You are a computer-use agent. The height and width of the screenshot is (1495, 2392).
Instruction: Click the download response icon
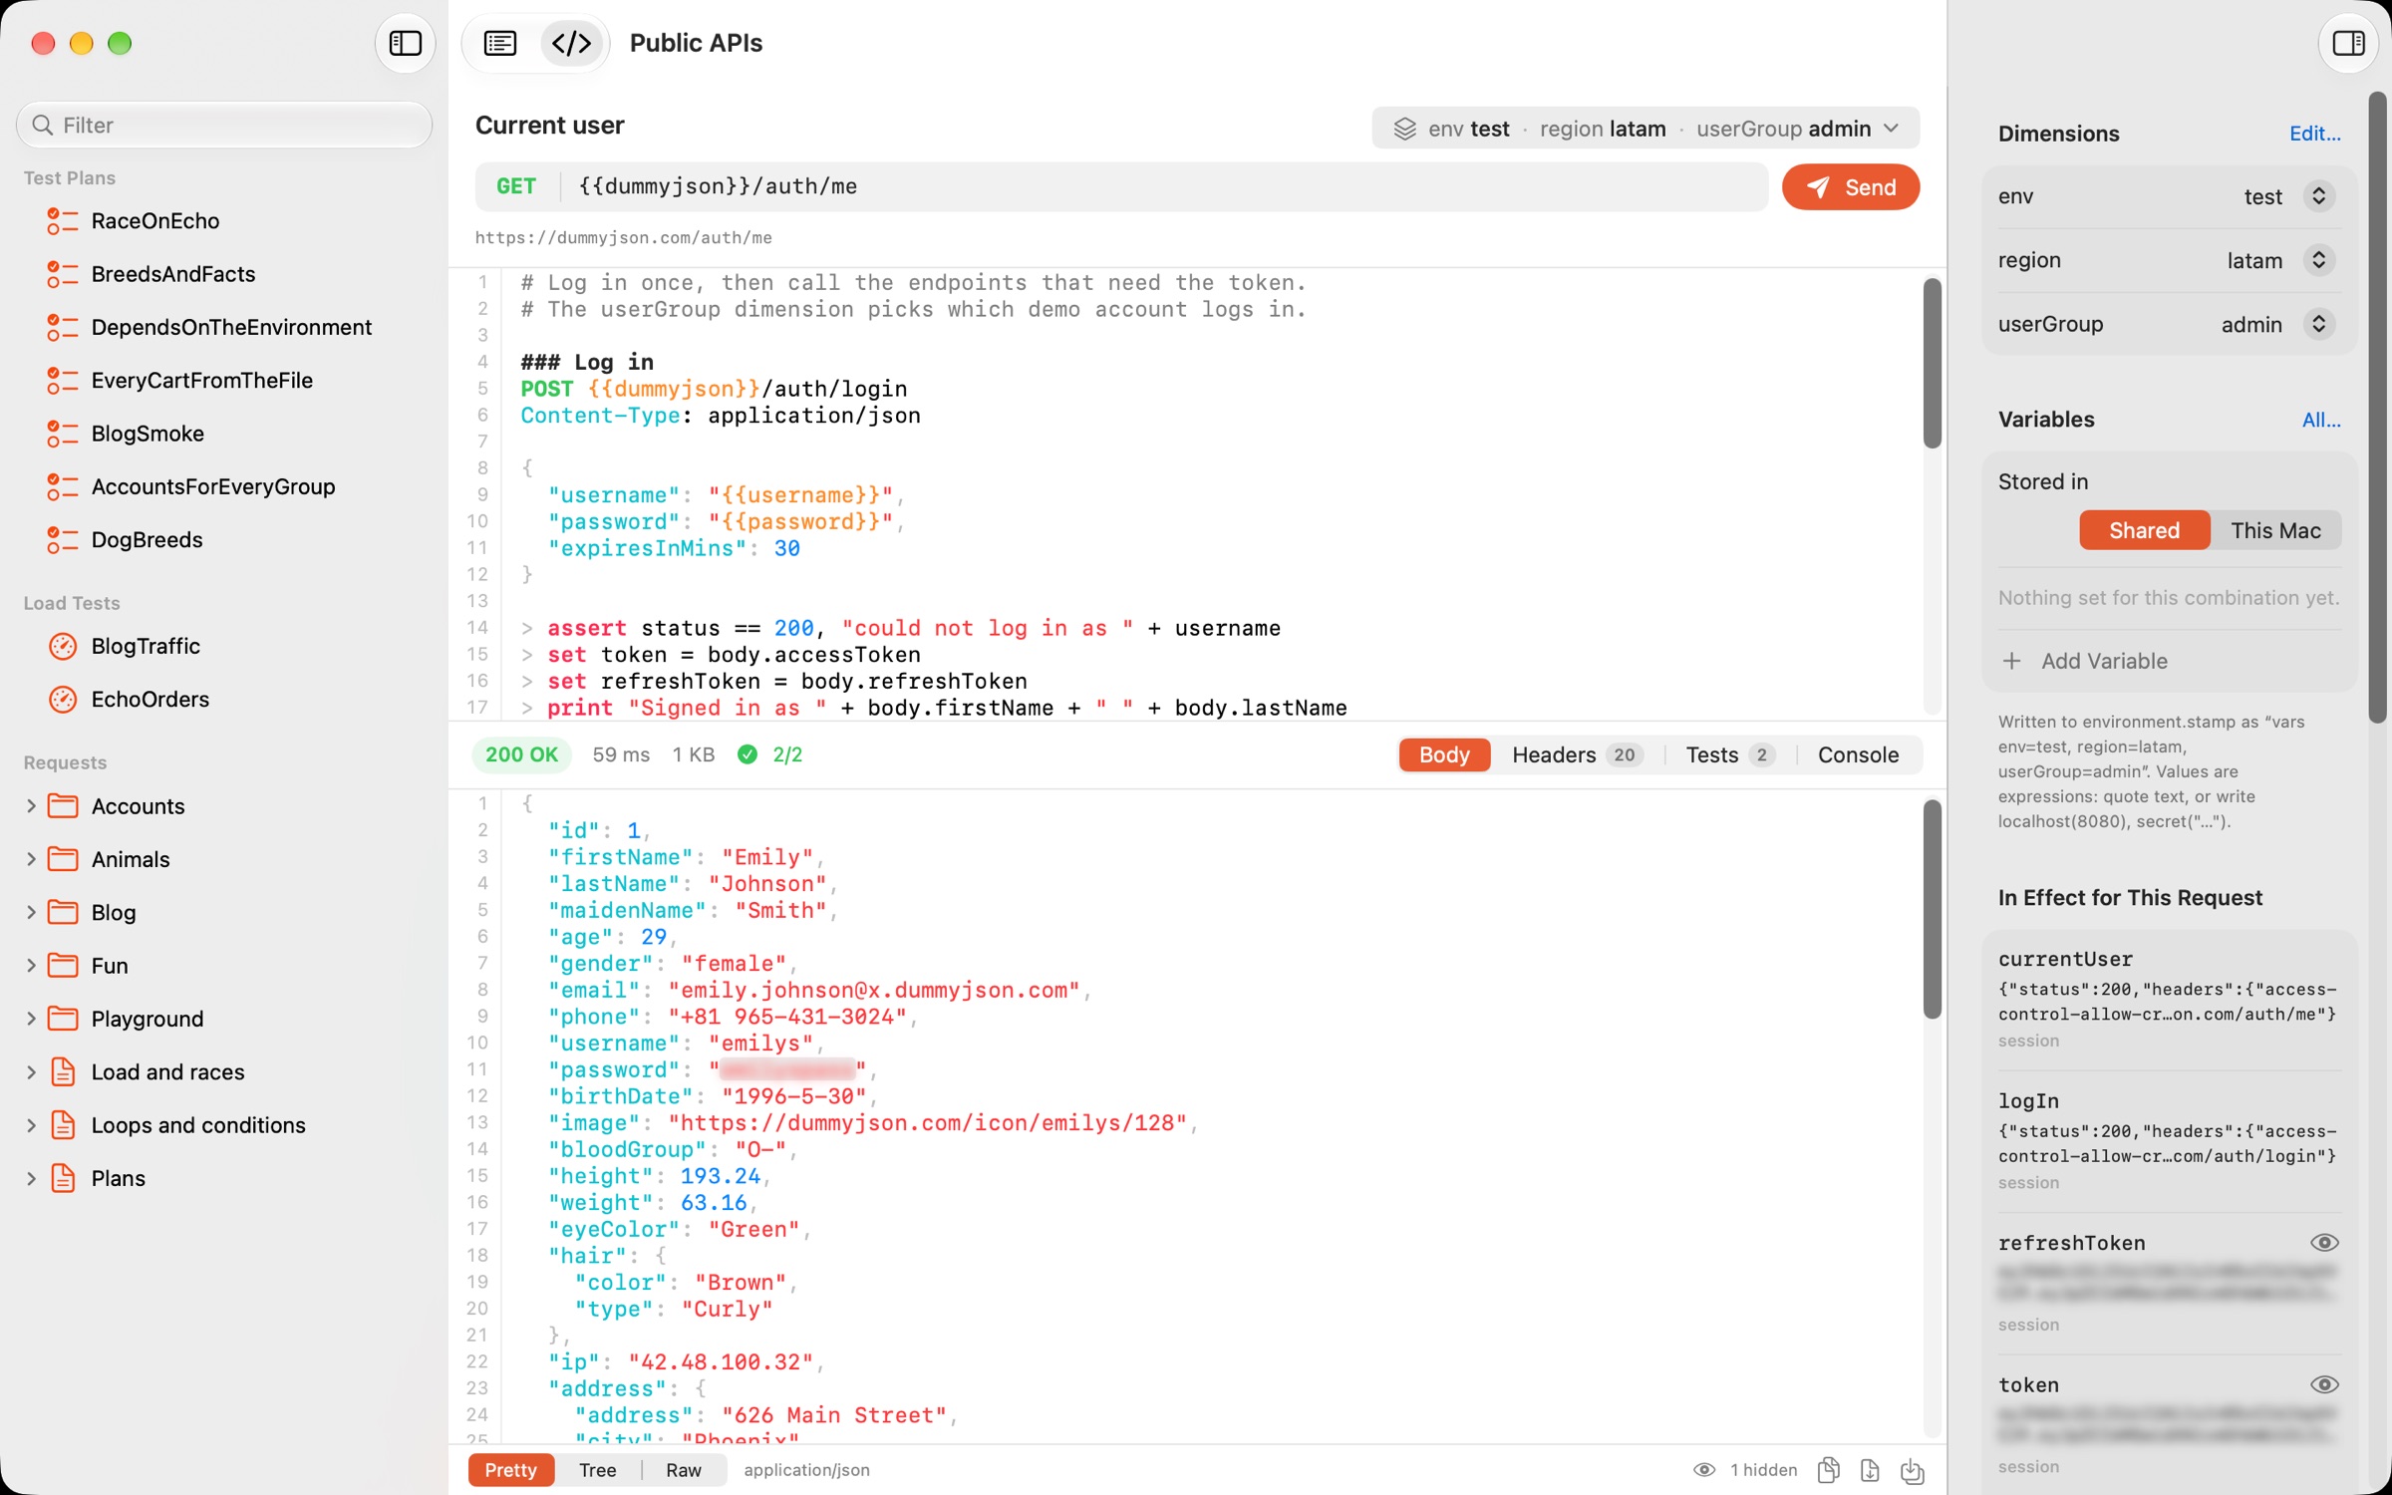pyautogui.click(x=1912, y=1470)
